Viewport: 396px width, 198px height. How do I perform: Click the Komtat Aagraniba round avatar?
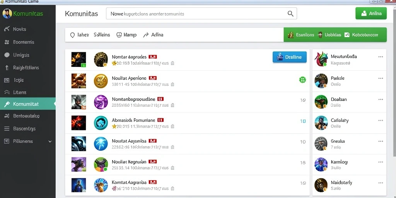click(x=101, y=185)
